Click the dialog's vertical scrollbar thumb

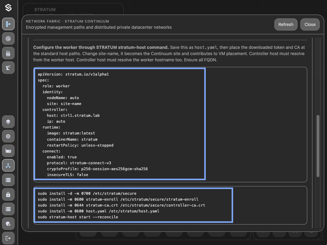coord(318,146)
